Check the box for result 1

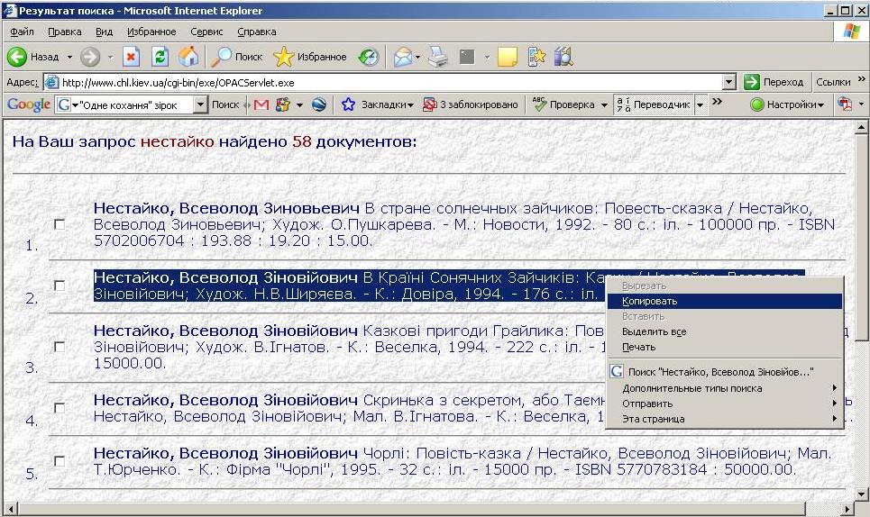[60, 224]
